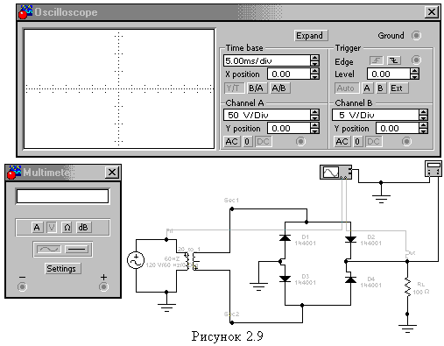The width and height of the screenshot is (444, 346).
Task: Select the ground symbol left of diode D3
Action: pyautogui.click(x=258, y=286)
